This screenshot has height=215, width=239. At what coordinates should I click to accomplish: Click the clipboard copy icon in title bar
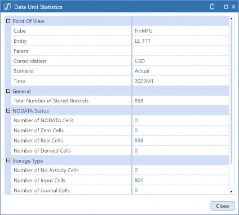(212, 7)
